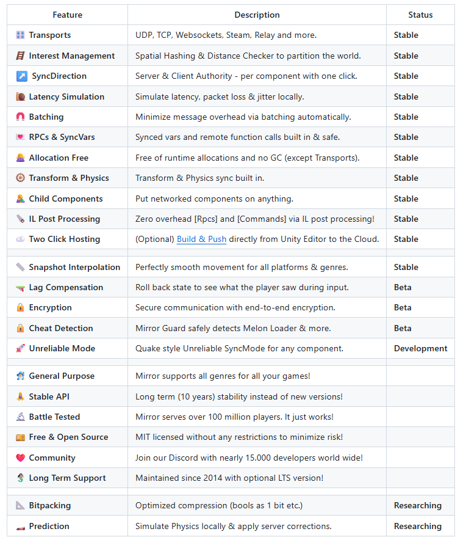Click the General Purpose feature name
This screenshot has width=466, height=537.
tap(62, 376)
